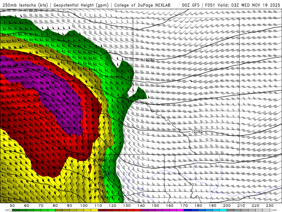Viewport: 282px width, 212px height.
Task: Pick the bright yellow swatch just before 110
Action: pyautogui.click(x=94, y=210)
